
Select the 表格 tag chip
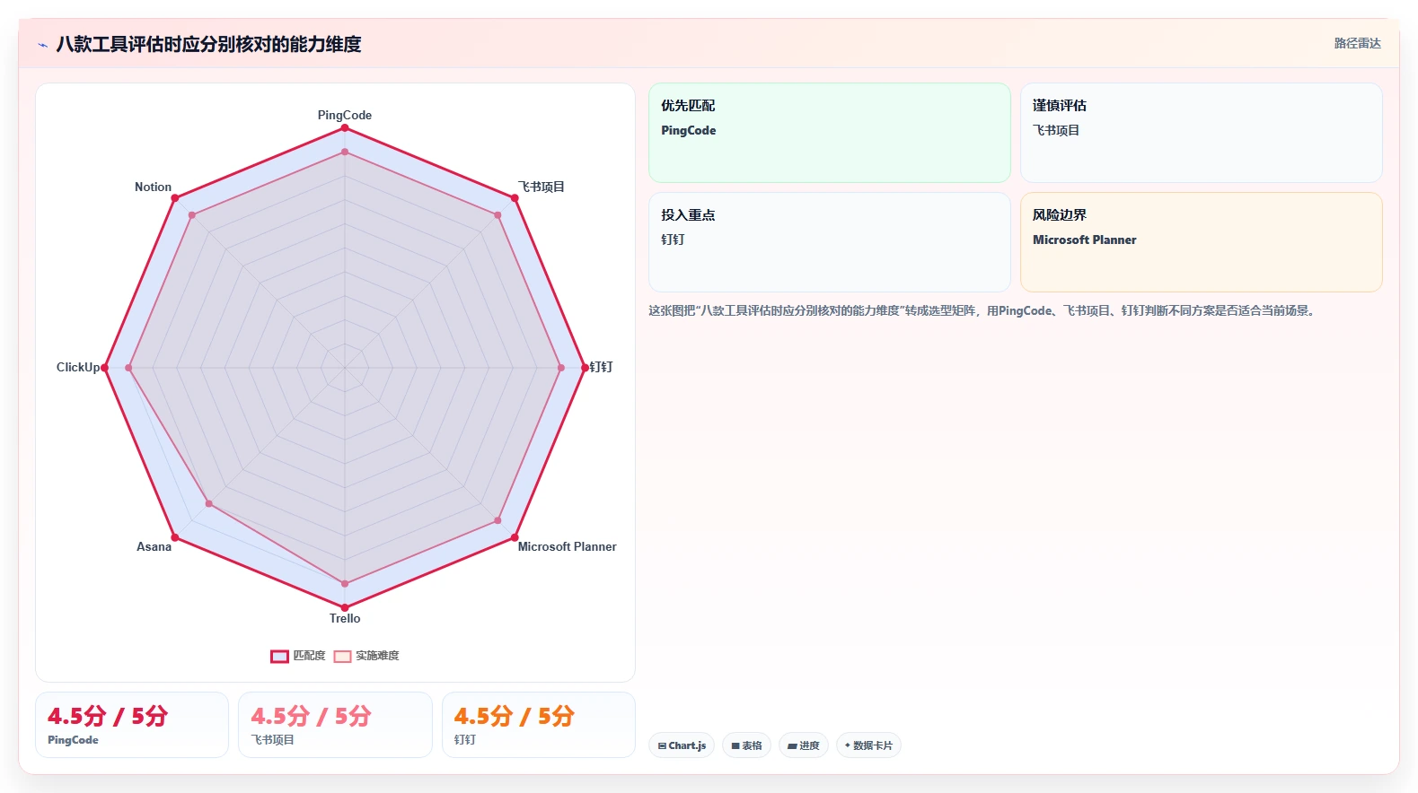746,745
